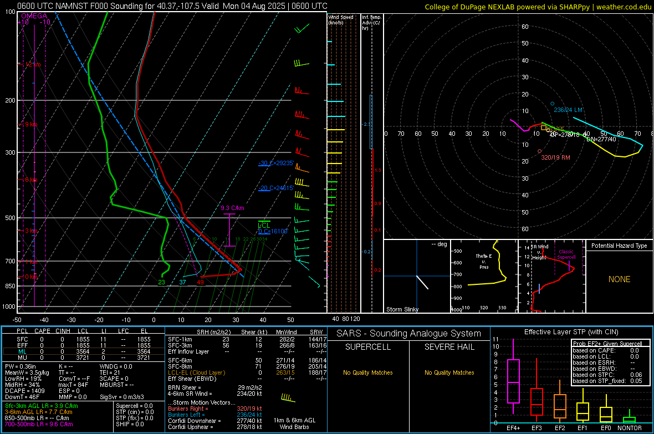Click the 'Bunkers Left = 236/24 kt' line

(215, 415)
